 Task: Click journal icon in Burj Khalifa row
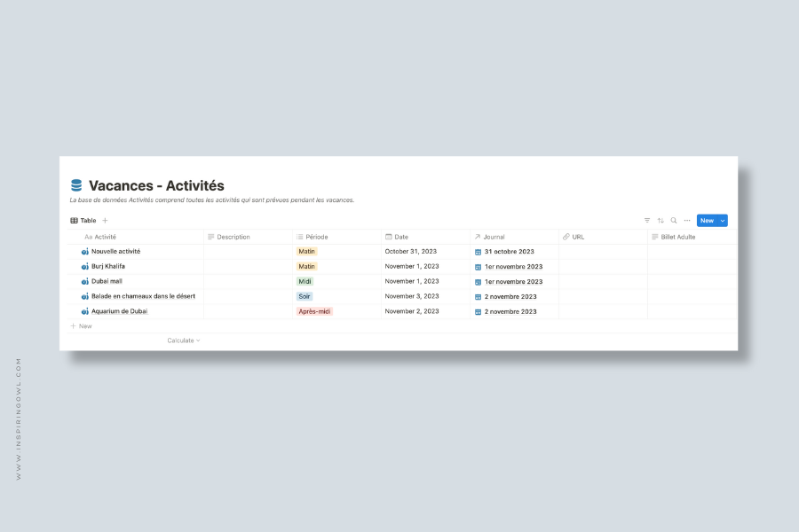click(x=478, y=267)
